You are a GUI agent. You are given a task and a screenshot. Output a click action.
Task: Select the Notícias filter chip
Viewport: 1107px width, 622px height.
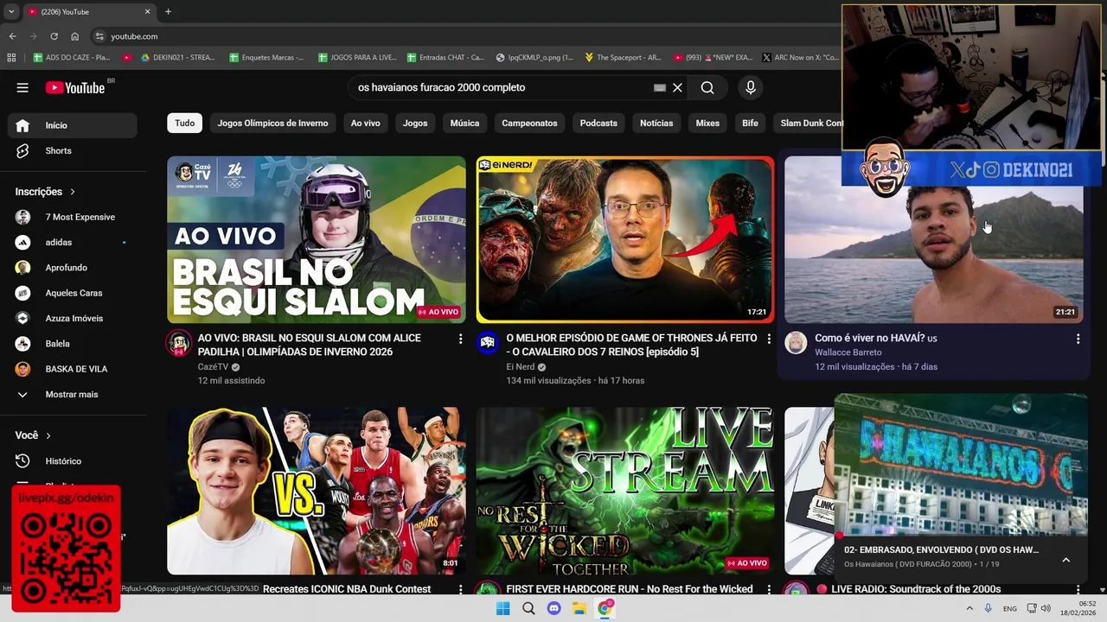point(656,123)
